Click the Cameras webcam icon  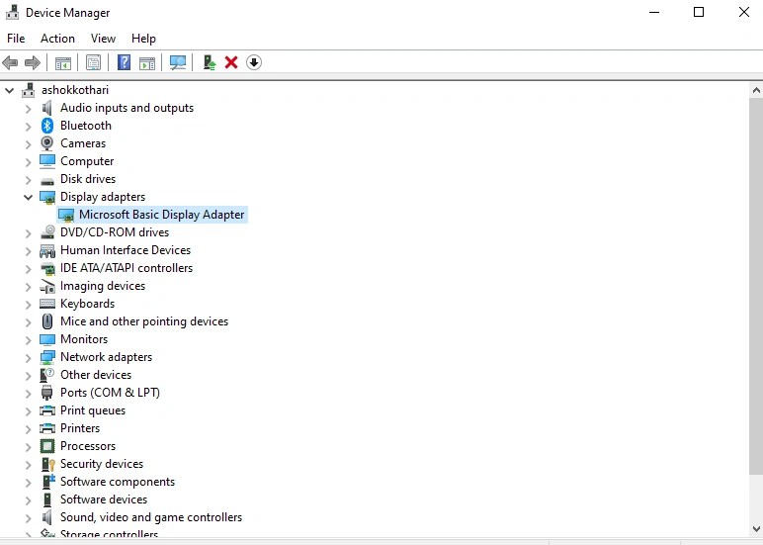[x=47, y=143]
